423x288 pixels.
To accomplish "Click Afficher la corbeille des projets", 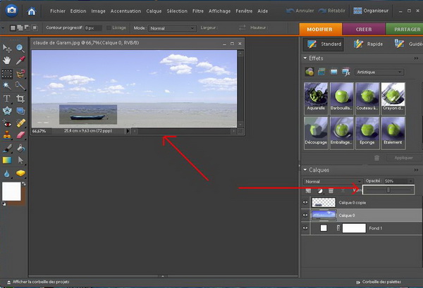I will 38,282.
